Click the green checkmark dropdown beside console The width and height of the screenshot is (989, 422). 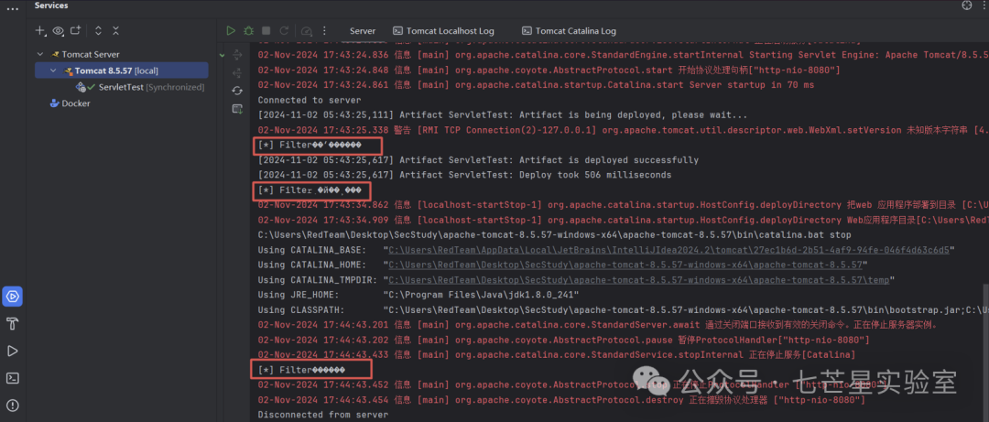pyautogui.click(x=222, y=56)
